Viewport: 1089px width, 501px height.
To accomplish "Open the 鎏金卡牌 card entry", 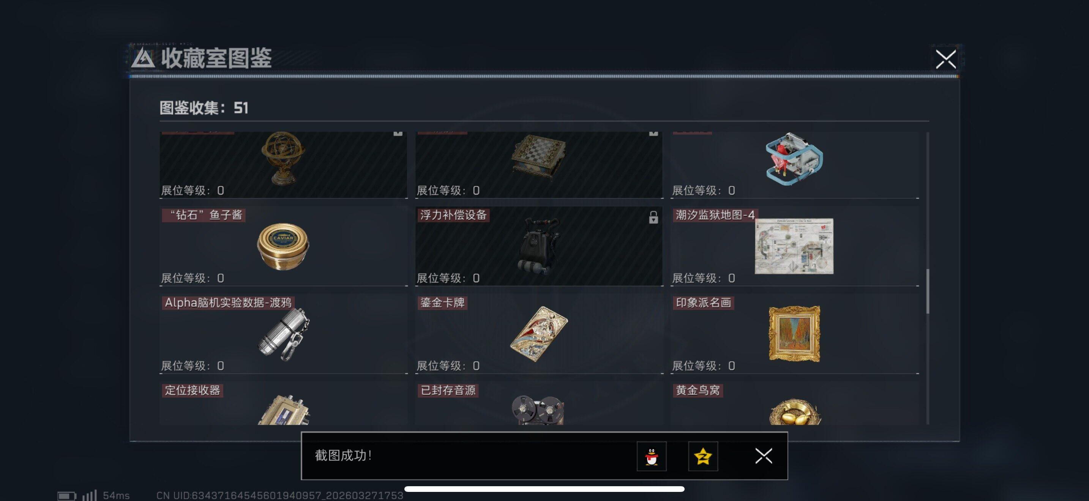I will tap(539, 334).
